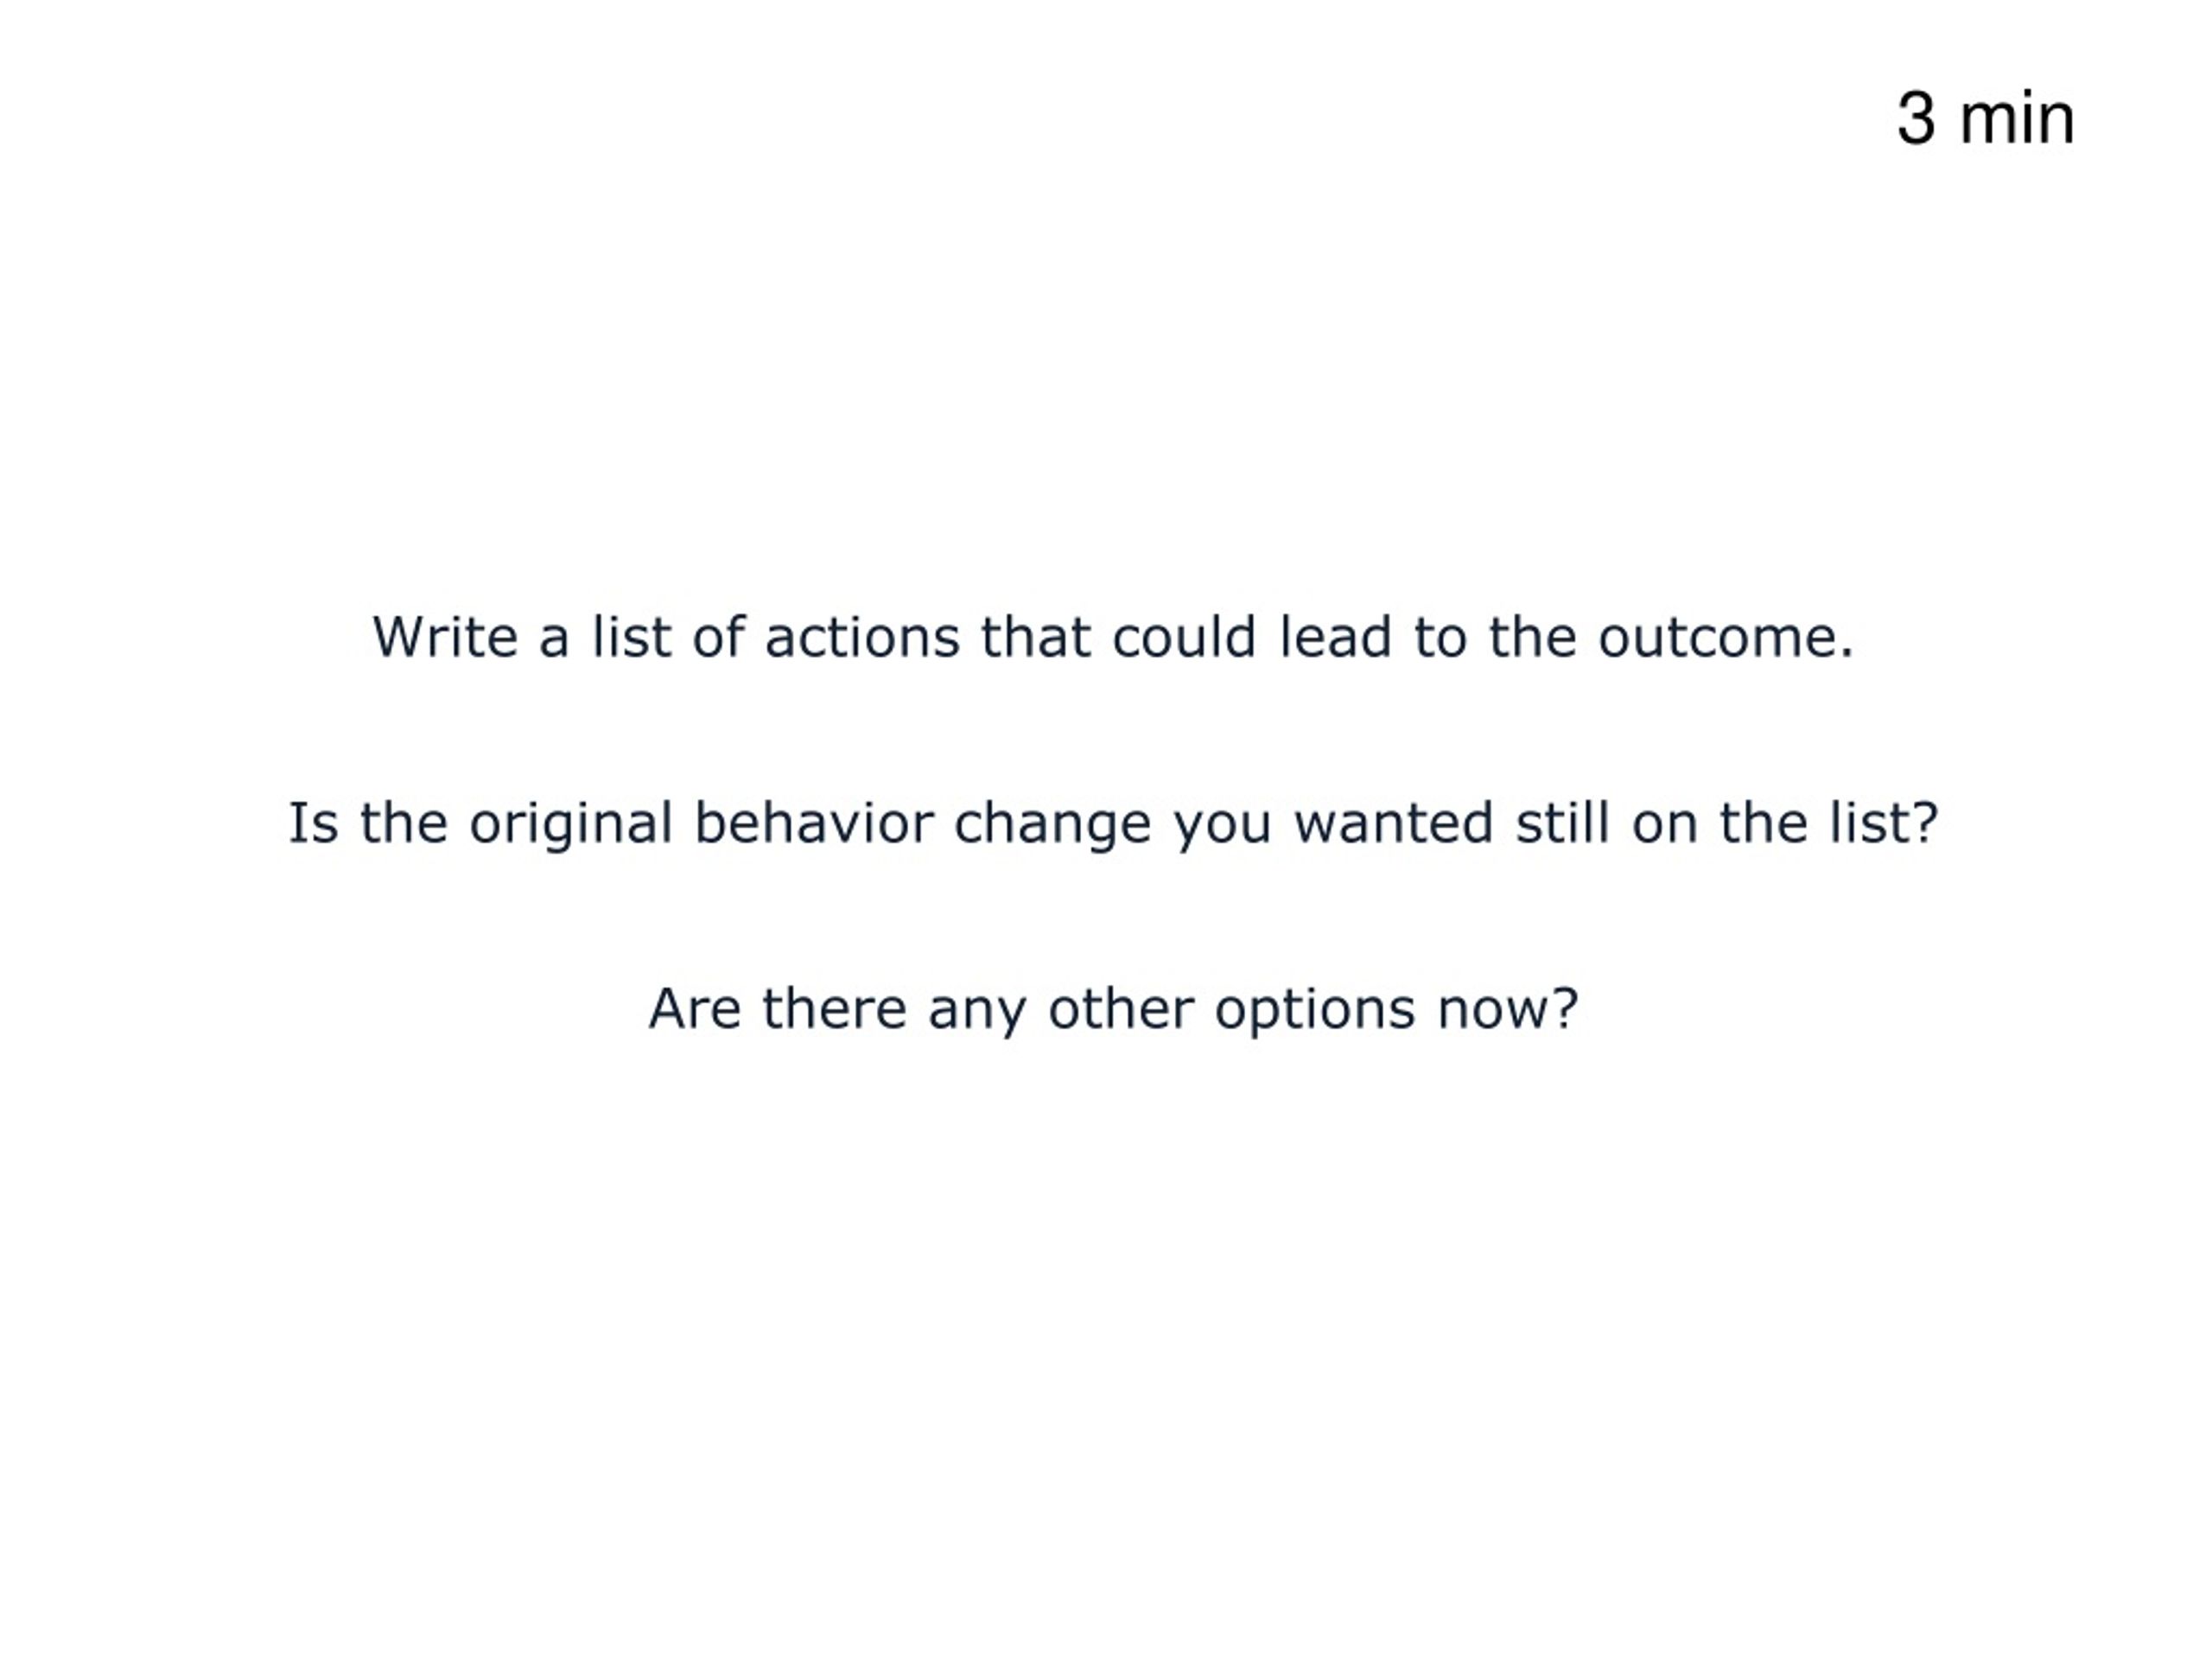Click the word "still" in the second line
Image resolution: width=2212 pixels, height=1659 pixels.
tap(1562, 823)
